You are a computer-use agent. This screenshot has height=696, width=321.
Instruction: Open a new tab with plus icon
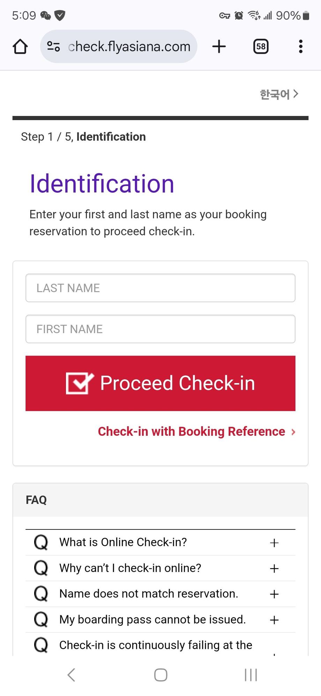pyautogui.click(x=219, y=46)
